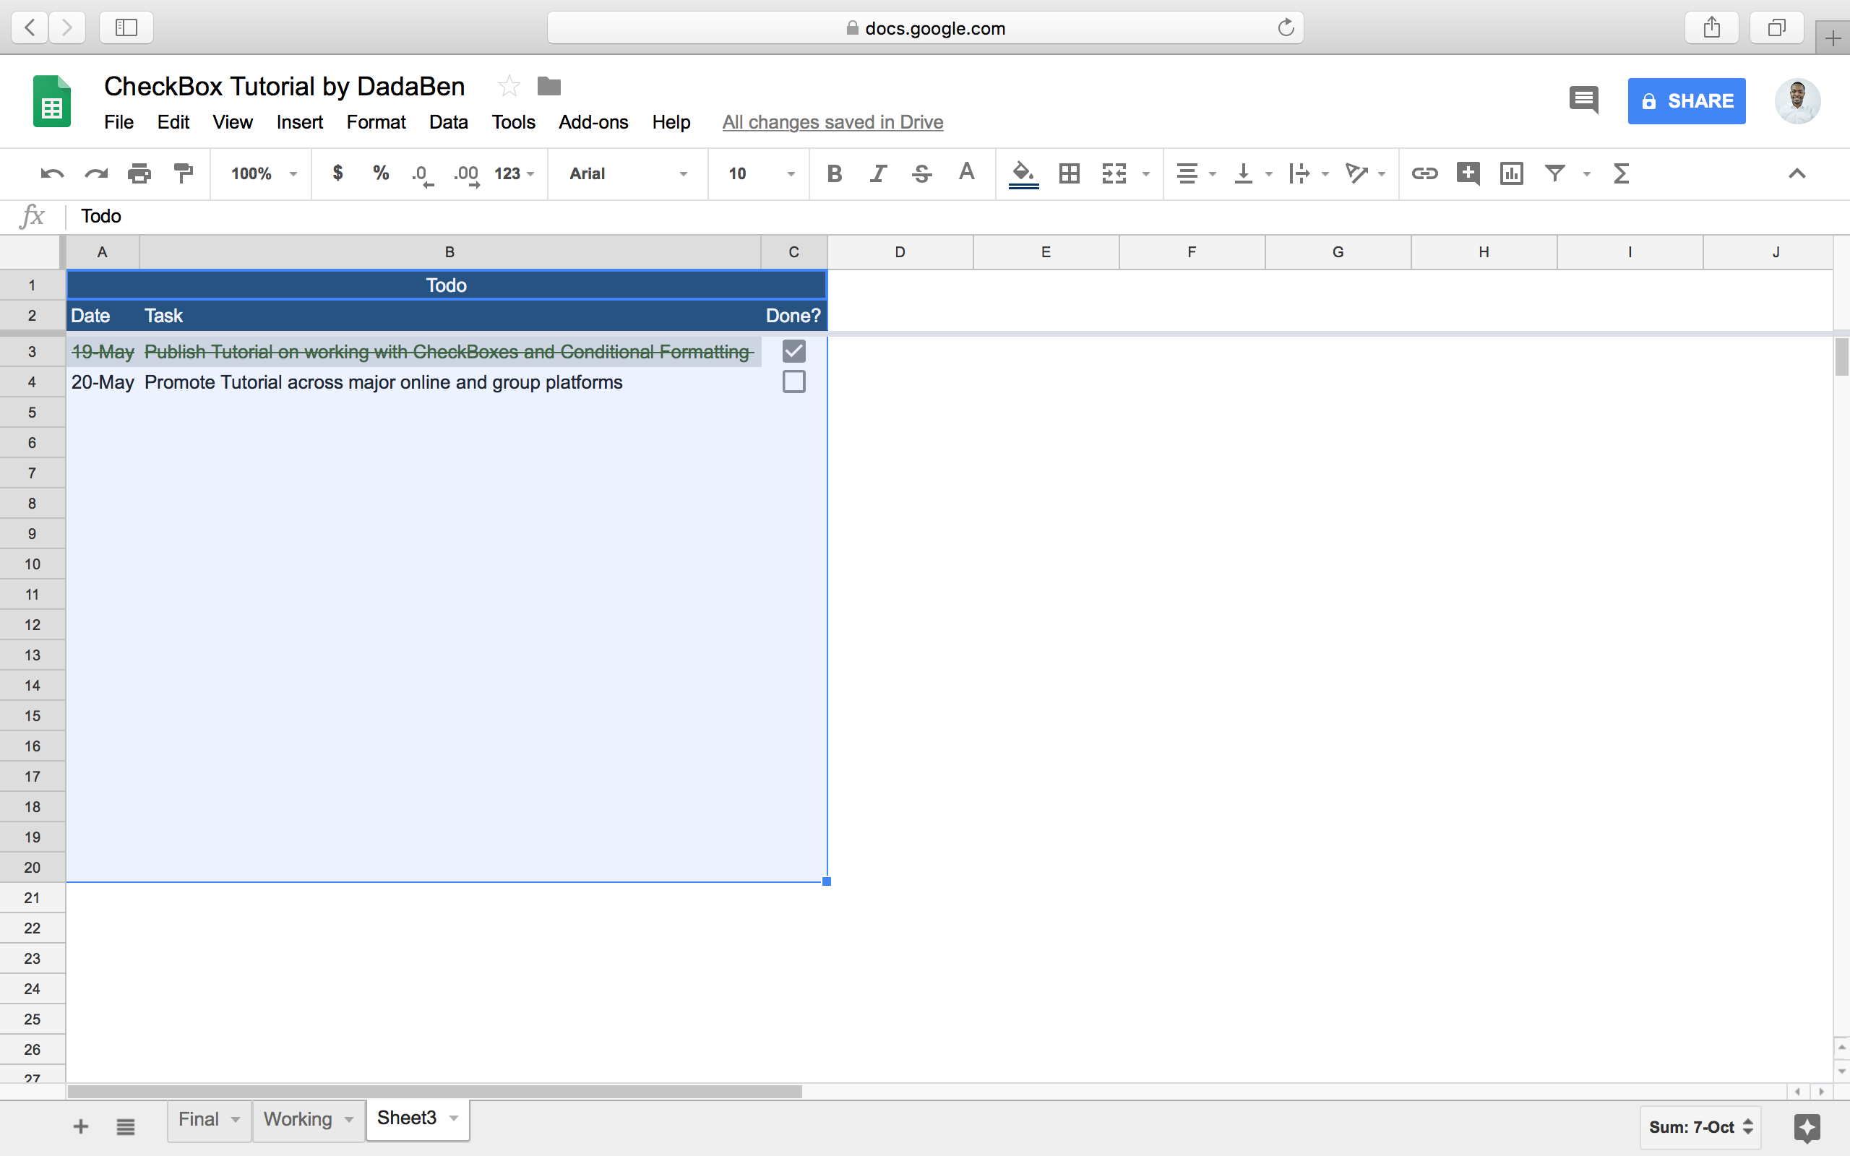Open the View menu

coord(233,122)
